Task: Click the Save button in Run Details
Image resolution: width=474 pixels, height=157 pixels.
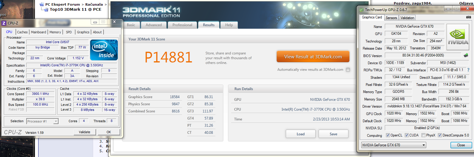Action: pos(333,134)
